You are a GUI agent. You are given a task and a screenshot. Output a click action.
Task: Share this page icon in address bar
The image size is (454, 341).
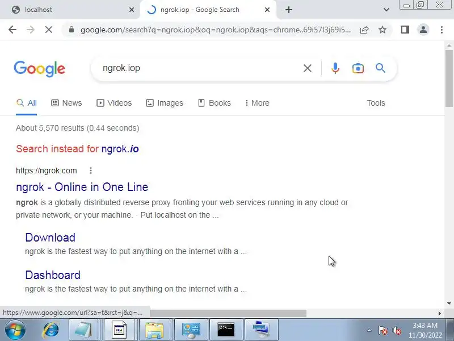(x=364, y=30)
